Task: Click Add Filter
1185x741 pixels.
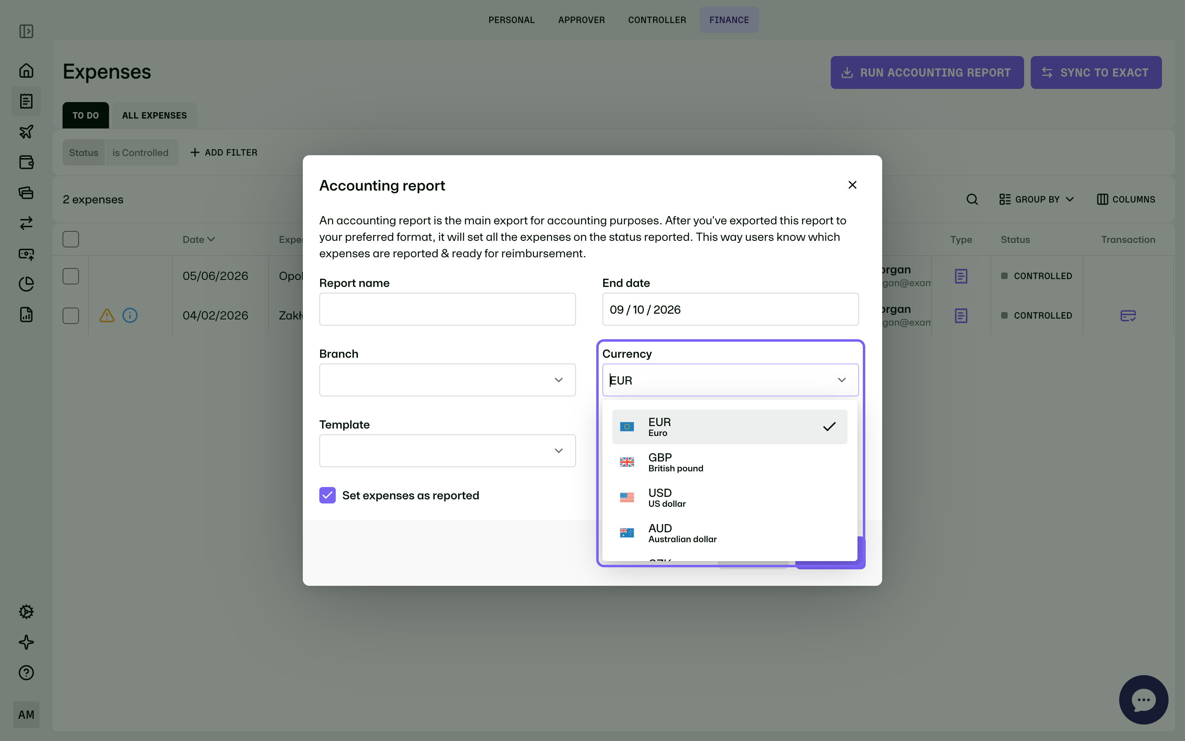Action: point(224,152)
